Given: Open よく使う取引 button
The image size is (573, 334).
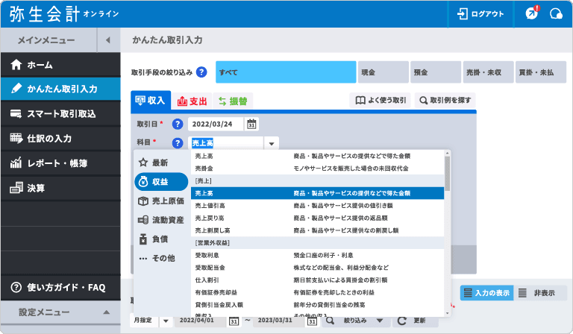Looking at the screenshot, I should [x=381, y=100].
